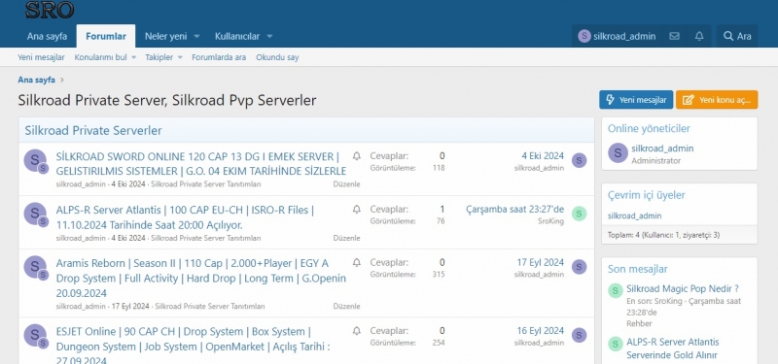
Task: Click the Yeni konu aç button
Action: coord(717,100)
